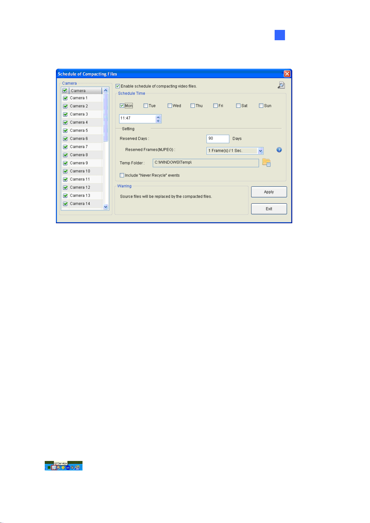
Task: Click the camera list scrollbar thumb
Action: (105, 117)
